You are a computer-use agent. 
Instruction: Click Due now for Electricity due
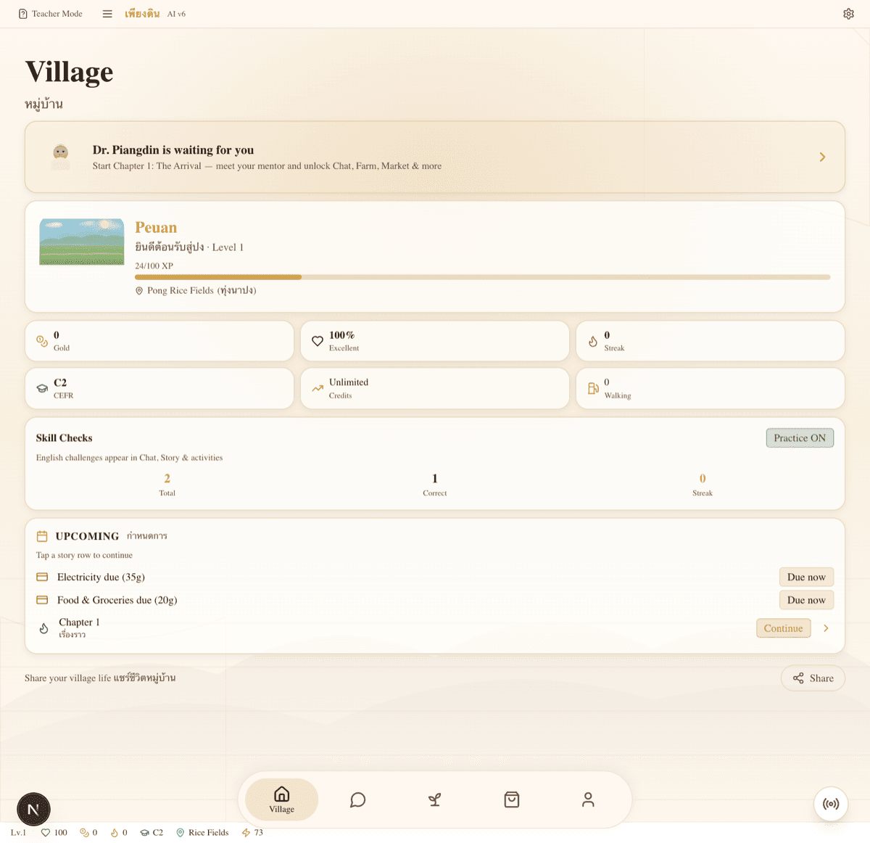coord(806,577)
